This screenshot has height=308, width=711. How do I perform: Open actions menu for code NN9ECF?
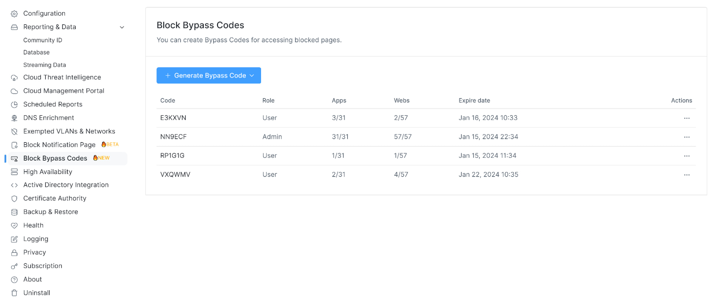[686, 137]
